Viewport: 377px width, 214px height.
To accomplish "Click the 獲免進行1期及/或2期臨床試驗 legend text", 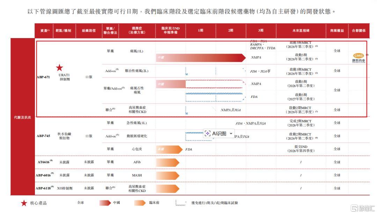I will pyautogui.click(x=214, y=203).
